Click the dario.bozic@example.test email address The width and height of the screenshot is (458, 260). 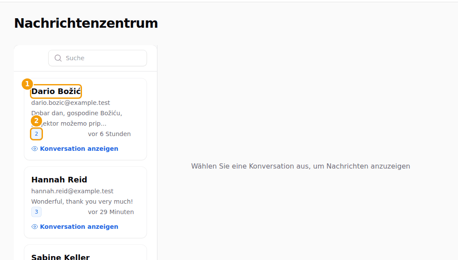click(71, 103)
